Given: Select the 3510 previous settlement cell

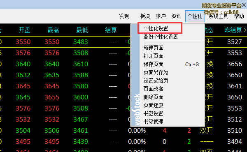Looking at the screenshot, I should point(234,131).
